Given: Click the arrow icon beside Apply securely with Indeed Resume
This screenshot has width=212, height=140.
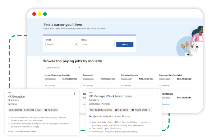Looking at the screenshot, I should 90,116.
